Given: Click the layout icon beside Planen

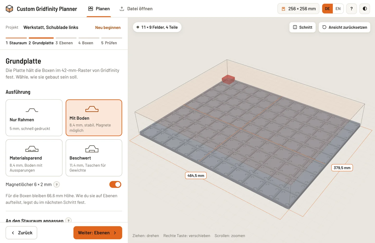Looking at the screenshot, I should (x=91, y=9).
